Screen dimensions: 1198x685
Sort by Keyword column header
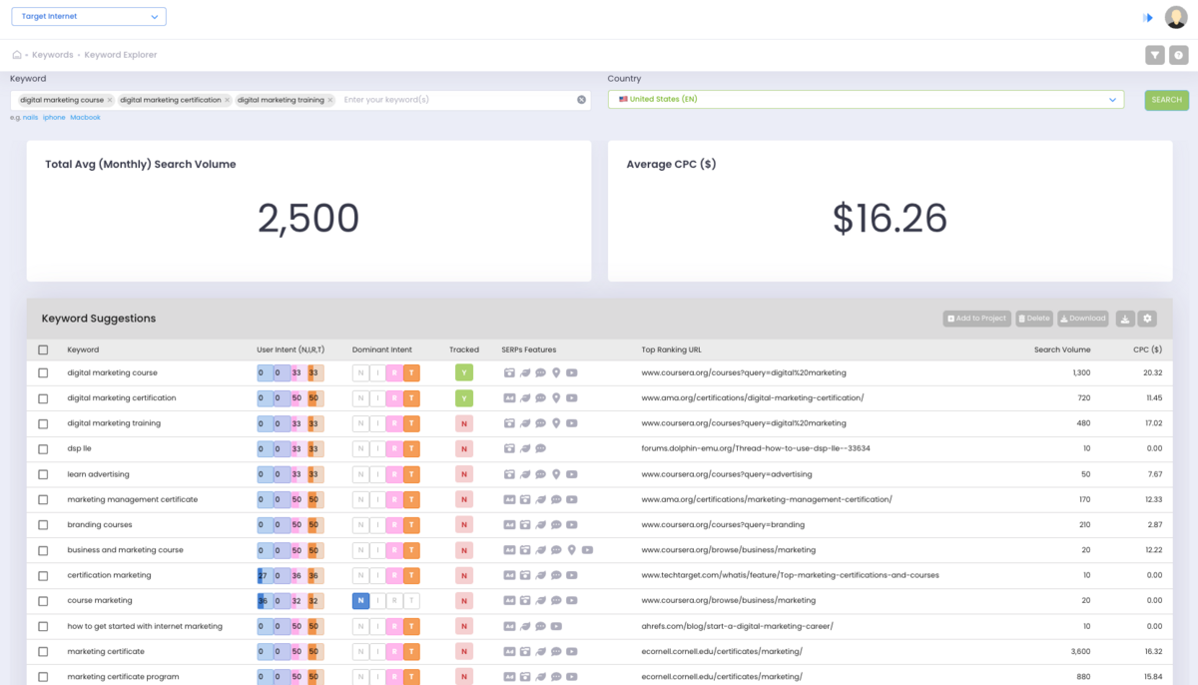coord(83,349)
